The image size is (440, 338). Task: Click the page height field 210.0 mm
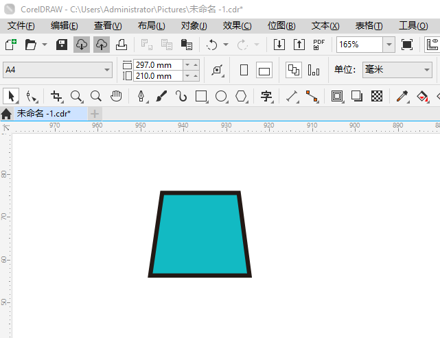tap(158, 76)
